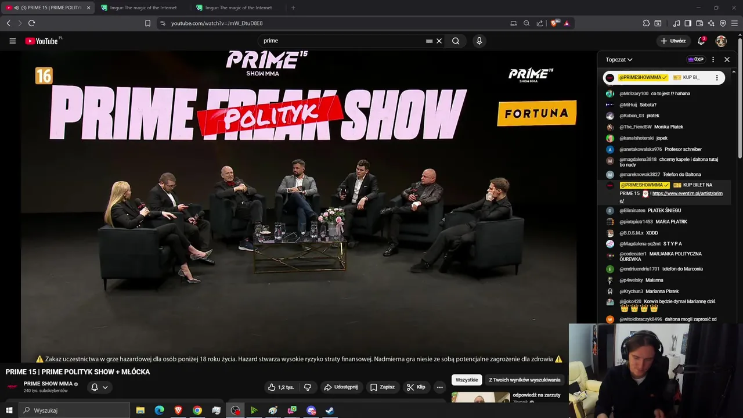The image size is (743, 418).
Task: Toggle the browser sidebar panel
Action: (688, 23)
